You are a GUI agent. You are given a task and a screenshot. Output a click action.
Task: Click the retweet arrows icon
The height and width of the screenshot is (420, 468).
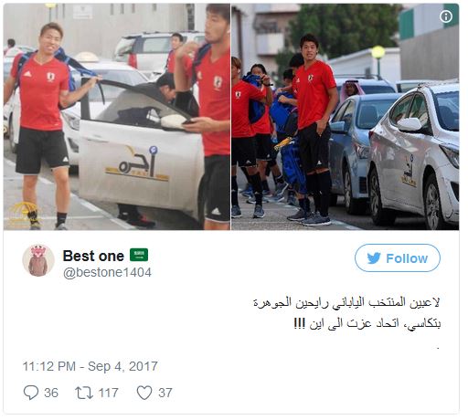[x=84, y=393]
